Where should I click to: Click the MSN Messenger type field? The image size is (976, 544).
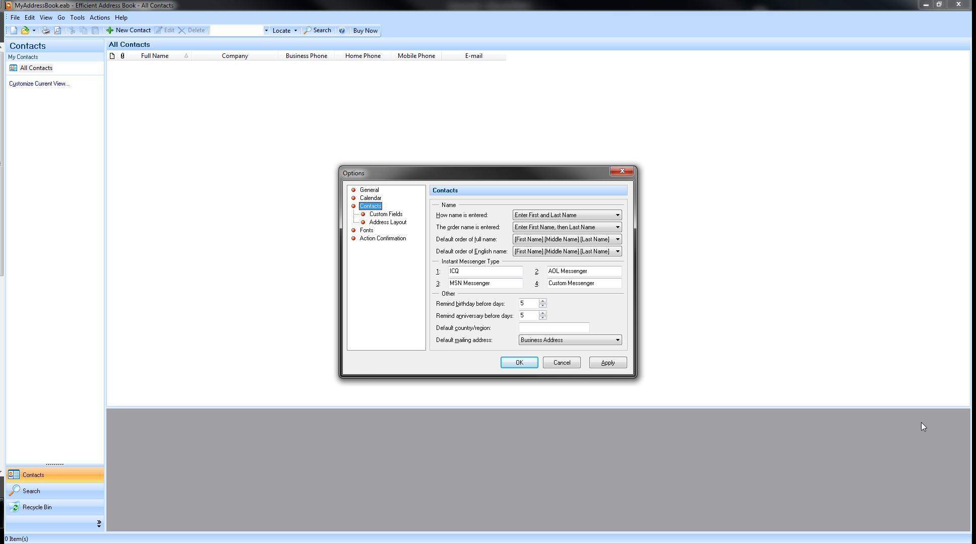pos(485,283)
